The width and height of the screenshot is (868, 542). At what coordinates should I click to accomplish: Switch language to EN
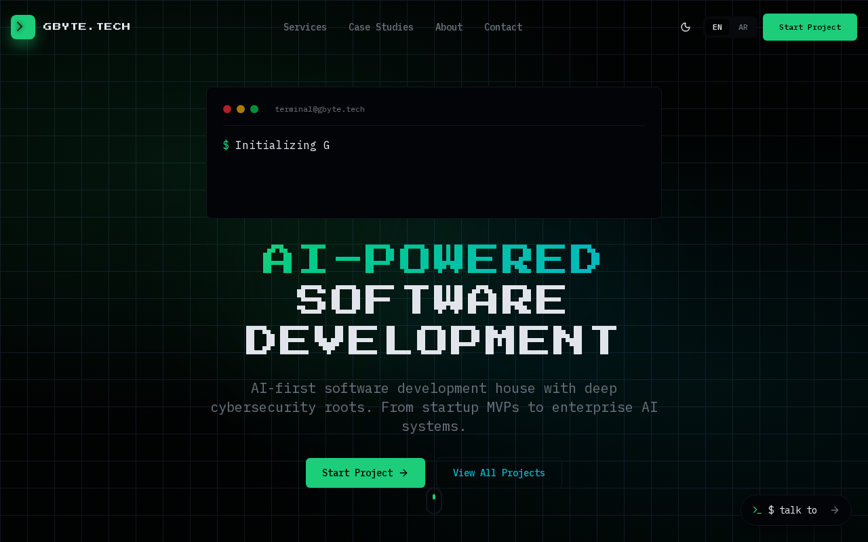click(717, 27)
